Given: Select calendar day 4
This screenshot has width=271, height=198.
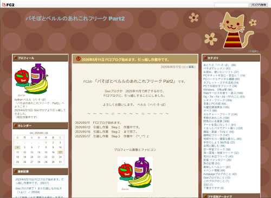Looking at the screenshot, I should (x=17, y=147).
